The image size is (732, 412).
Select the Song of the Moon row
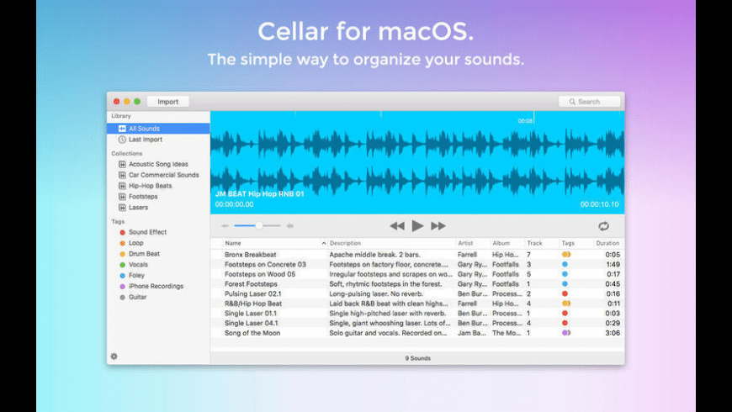[x=252, y=333]
